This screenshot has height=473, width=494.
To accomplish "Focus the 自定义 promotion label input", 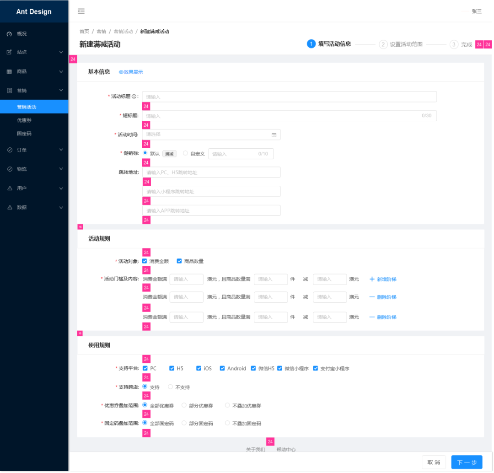I will [x=241, y=154].
